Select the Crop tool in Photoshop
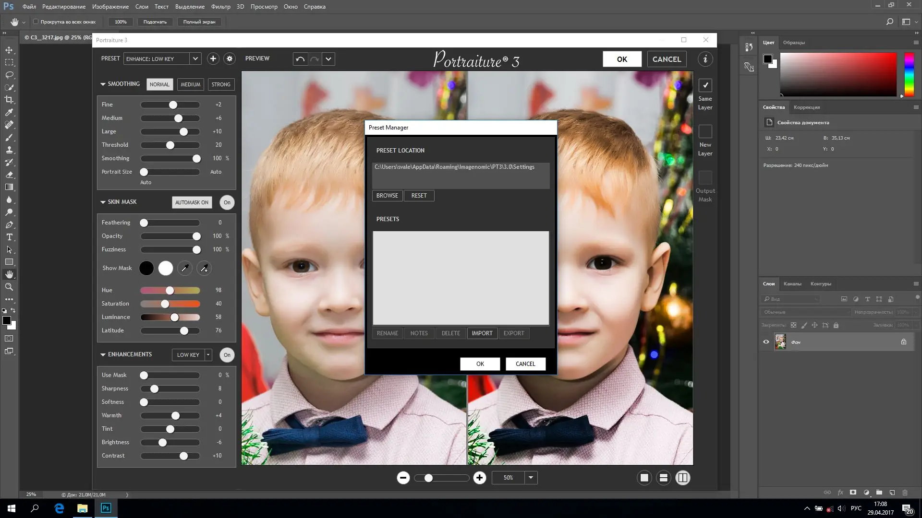This screenshot has height=518, width=922. (x=9, y=100)
